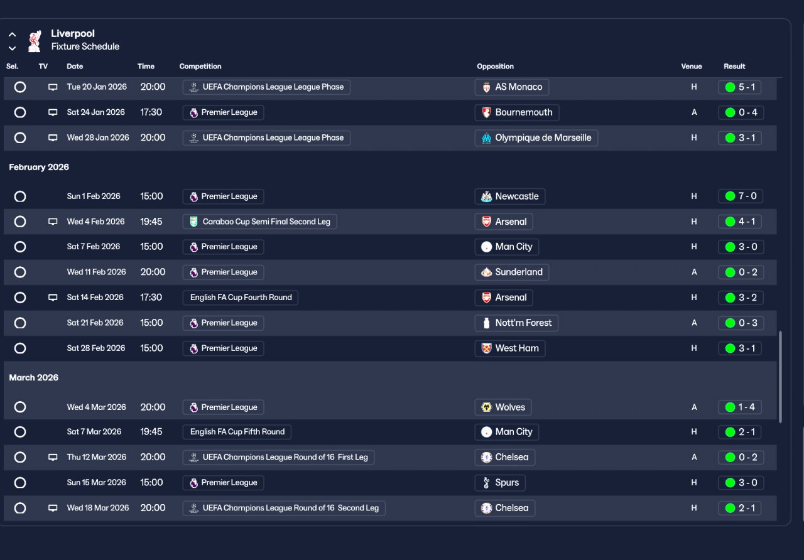804x560 pixels.
Task: Click the West Ham club crest
Action: (486, 348)
